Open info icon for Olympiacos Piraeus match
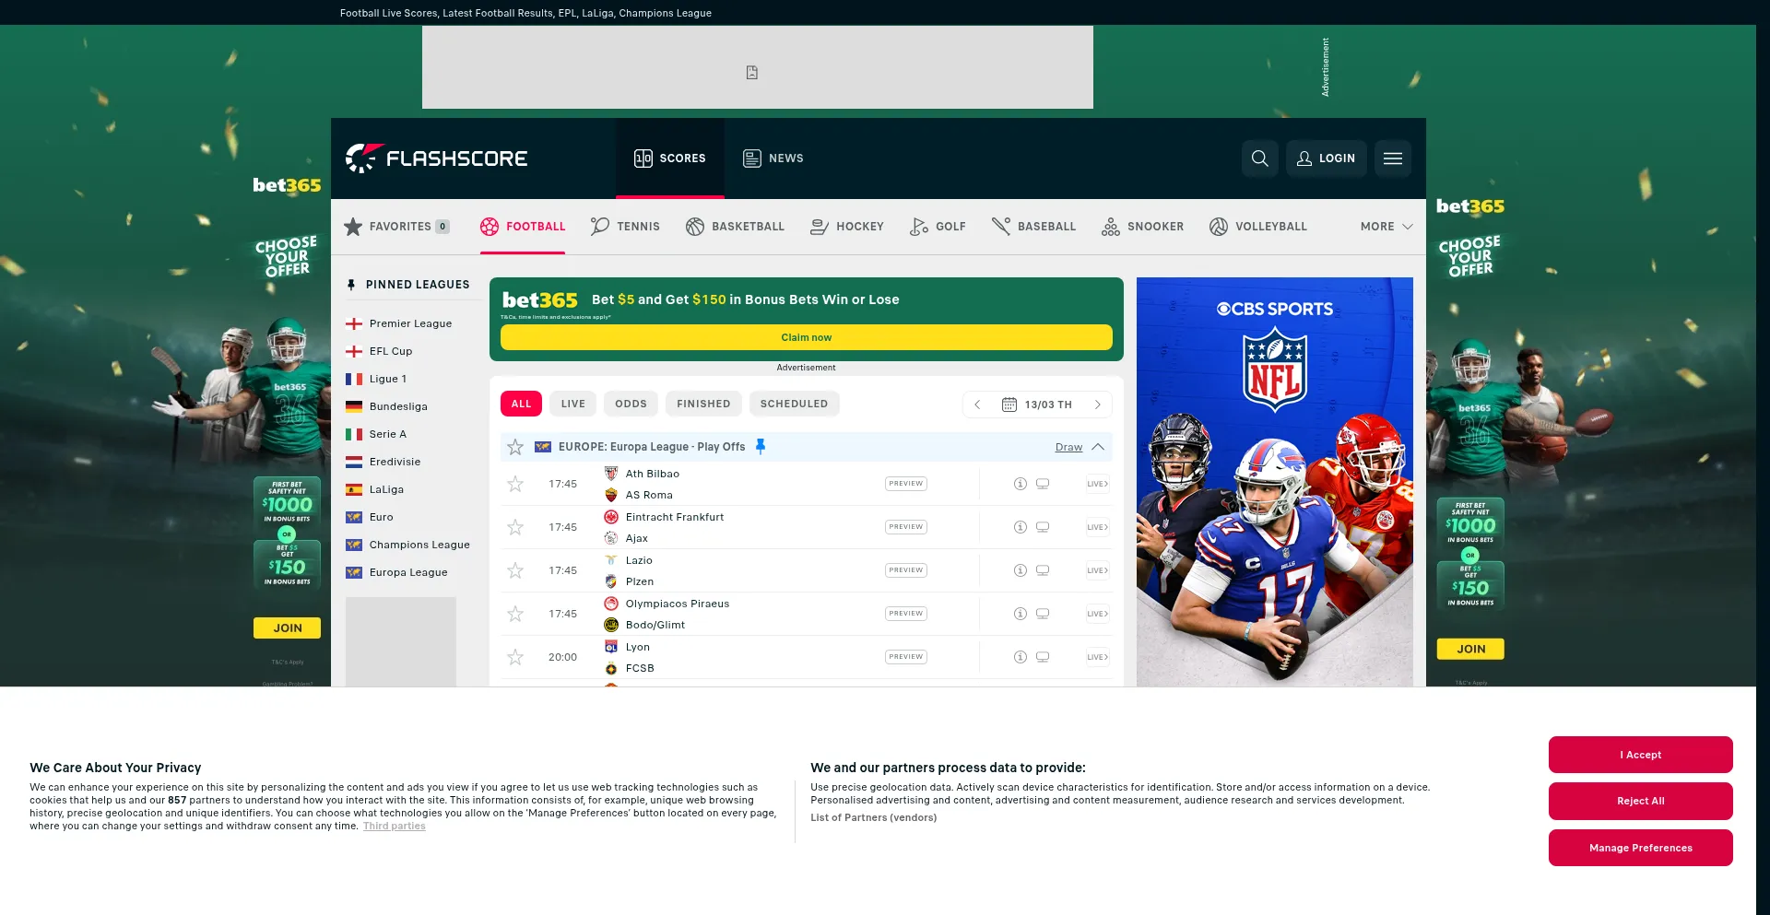This screenshot has height=915, width=1770. point(1021,614)
